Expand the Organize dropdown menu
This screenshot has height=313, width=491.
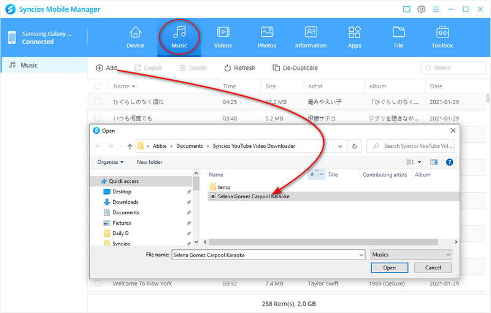point(110,162)
